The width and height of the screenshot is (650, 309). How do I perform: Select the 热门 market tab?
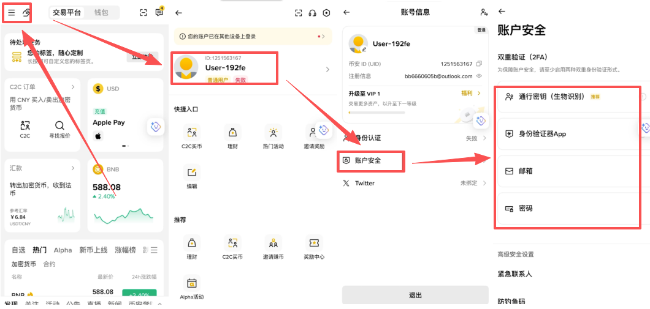pyautogui.click(x=40, y=250)
